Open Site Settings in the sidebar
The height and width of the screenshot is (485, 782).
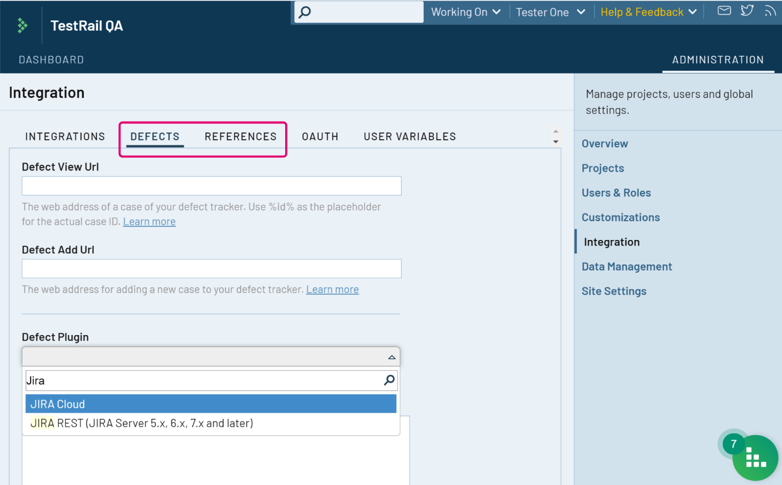point(614,291)
